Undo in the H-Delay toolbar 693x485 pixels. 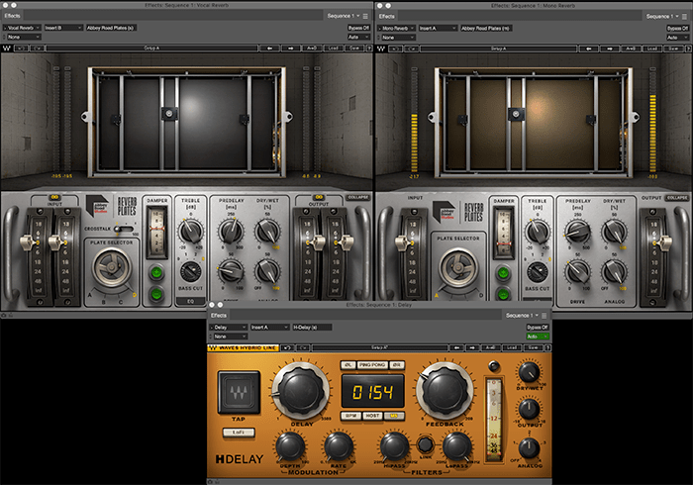pos(288,347)
